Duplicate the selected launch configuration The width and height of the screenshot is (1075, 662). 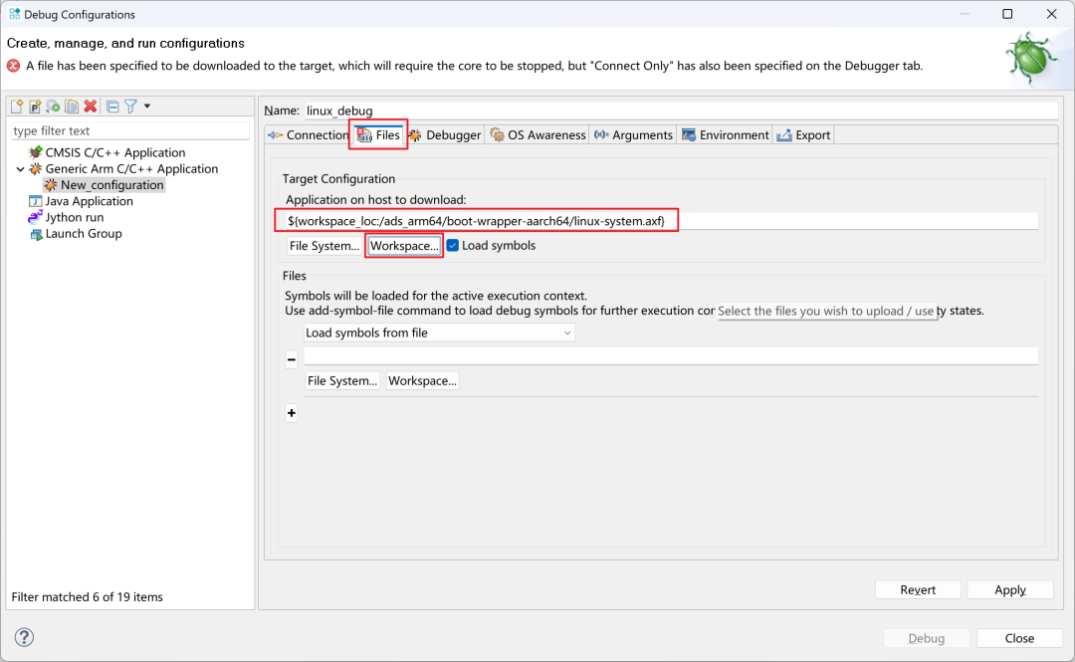pyautogui.click(x=72, y=107)
